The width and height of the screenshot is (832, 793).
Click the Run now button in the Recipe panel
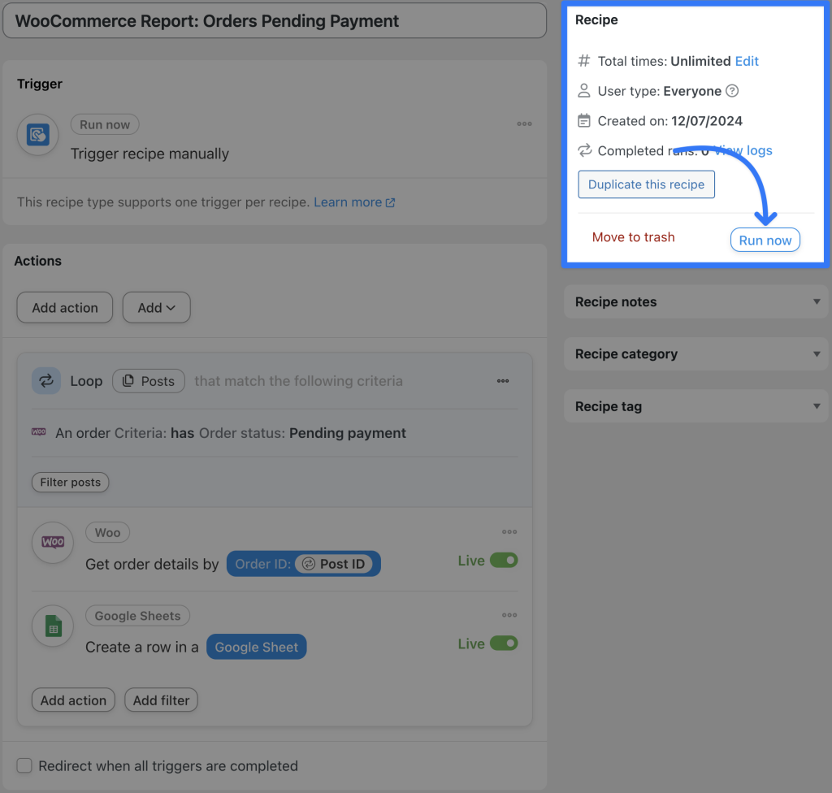pyautogui.click(x=765, y=240)
